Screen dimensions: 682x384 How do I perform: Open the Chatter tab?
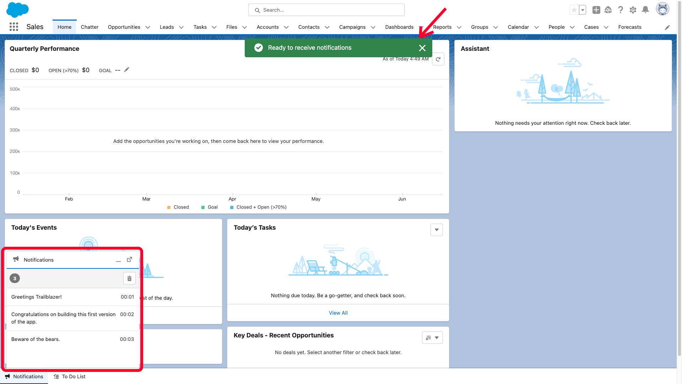coord(90,27)
